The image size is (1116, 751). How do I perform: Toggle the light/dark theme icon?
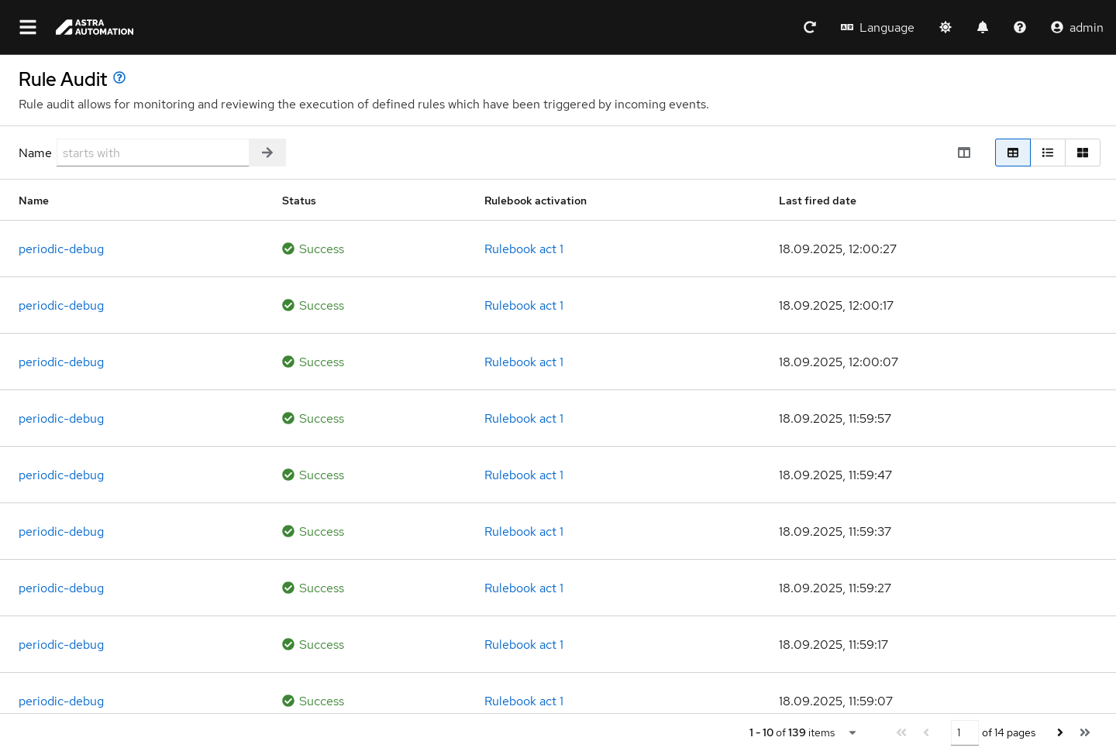(x=945, y=27)
